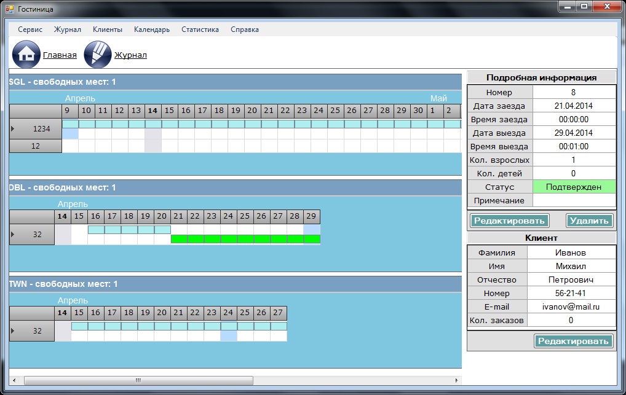Screen dimensions: 626x395
Task: Follow the Главная link
Action: 60,55
